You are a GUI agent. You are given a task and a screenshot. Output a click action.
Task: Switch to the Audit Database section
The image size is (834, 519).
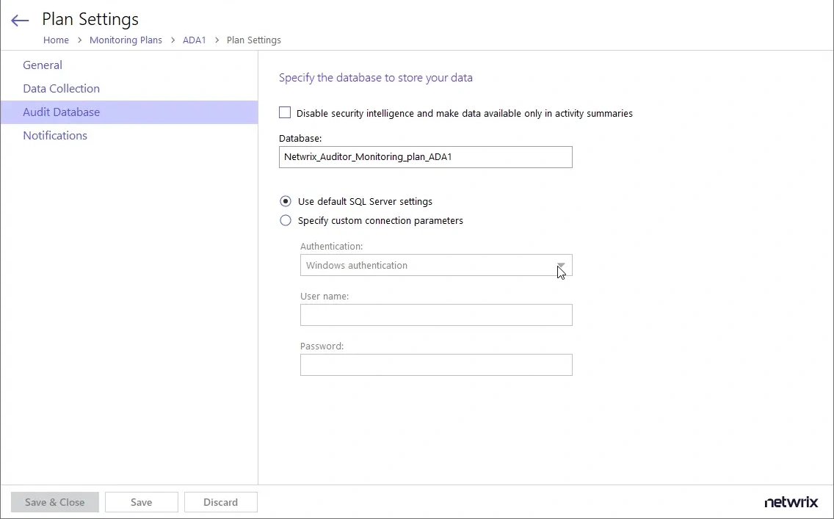[x=61, y=112]
